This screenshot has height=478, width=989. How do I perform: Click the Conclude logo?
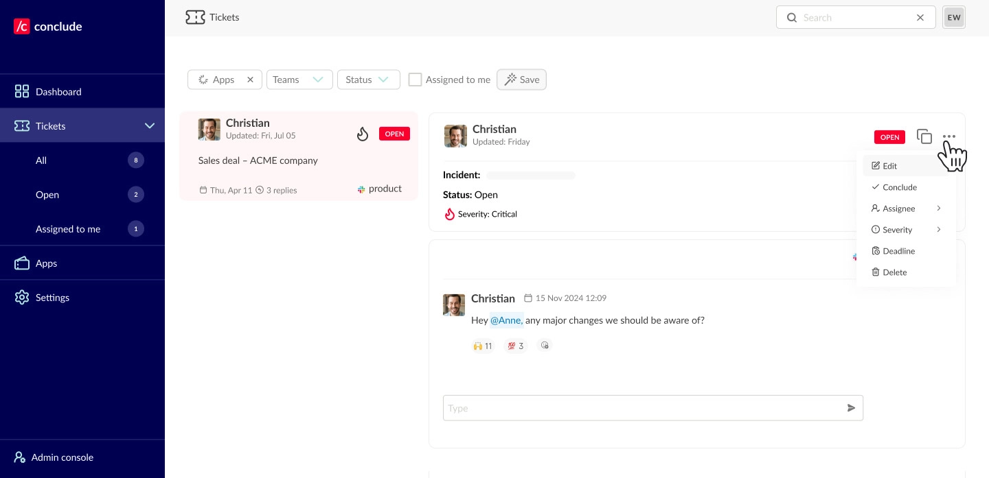click(x=48, y=27)
